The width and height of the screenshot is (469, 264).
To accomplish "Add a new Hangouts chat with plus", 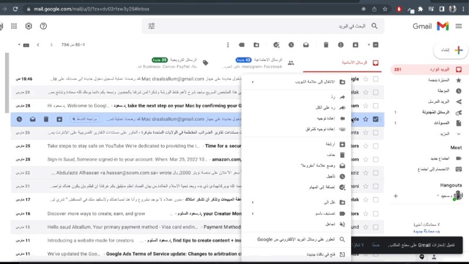I will [x=396, y=196].
